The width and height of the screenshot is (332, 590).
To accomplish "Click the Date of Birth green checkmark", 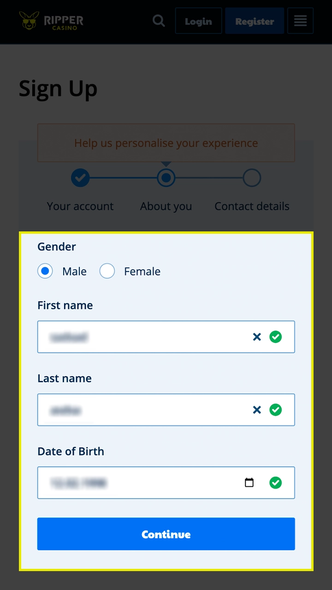I will pos(276,483).
